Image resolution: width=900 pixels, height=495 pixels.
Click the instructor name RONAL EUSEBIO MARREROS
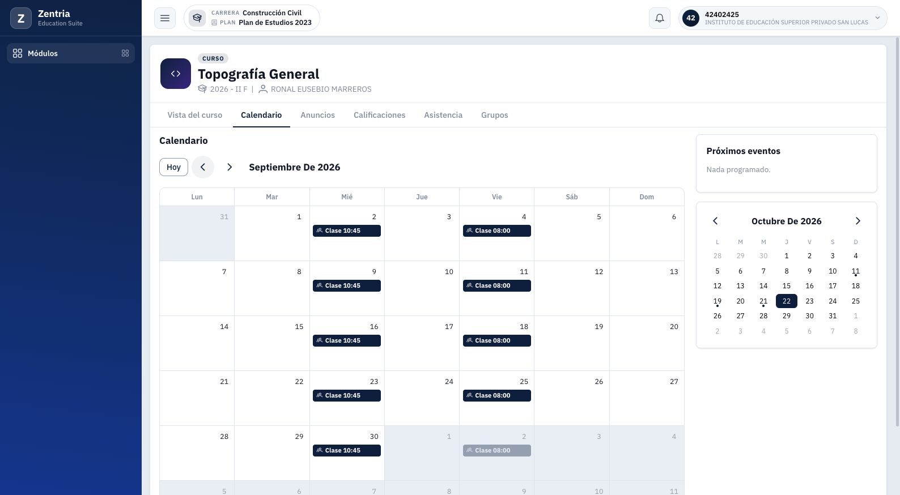pos(321,89)
